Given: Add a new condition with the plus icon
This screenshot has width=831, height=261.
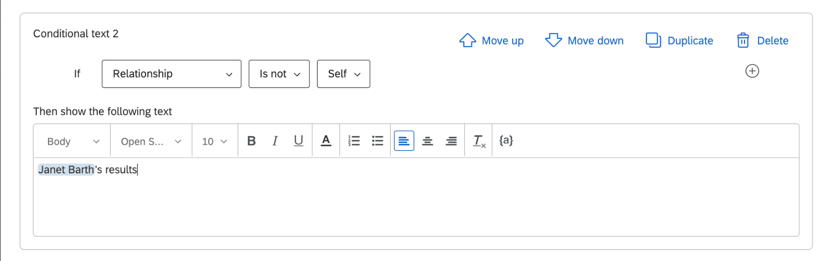Looking at the screenshot, I should coord(752,71).
